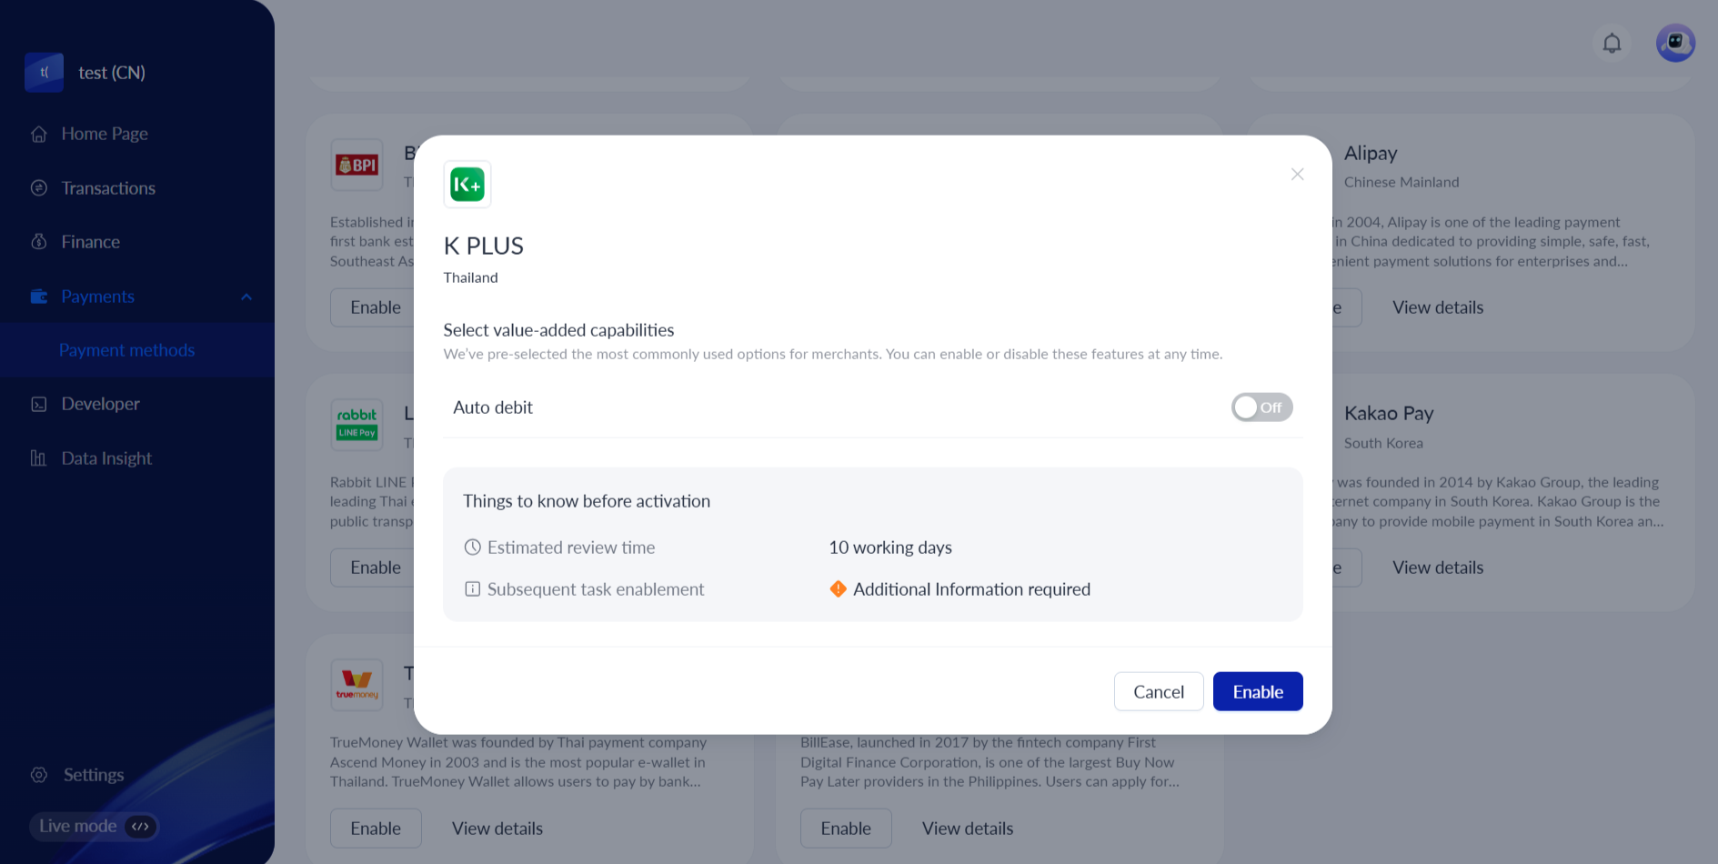Click the Developer terminal icon

tap(39, 404)
